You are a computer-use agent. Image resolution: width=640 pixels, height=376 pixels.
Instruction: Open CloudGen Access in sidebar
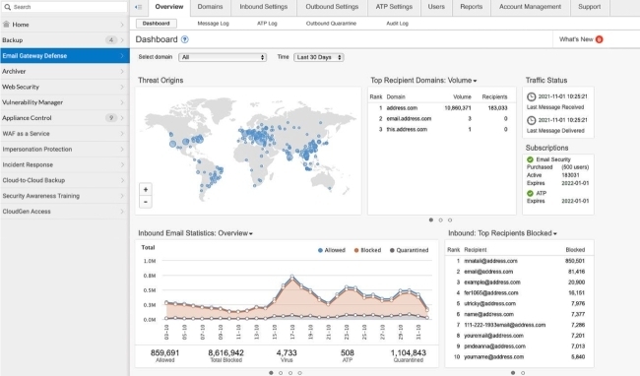pyautogui.click(x=65, y=212)
